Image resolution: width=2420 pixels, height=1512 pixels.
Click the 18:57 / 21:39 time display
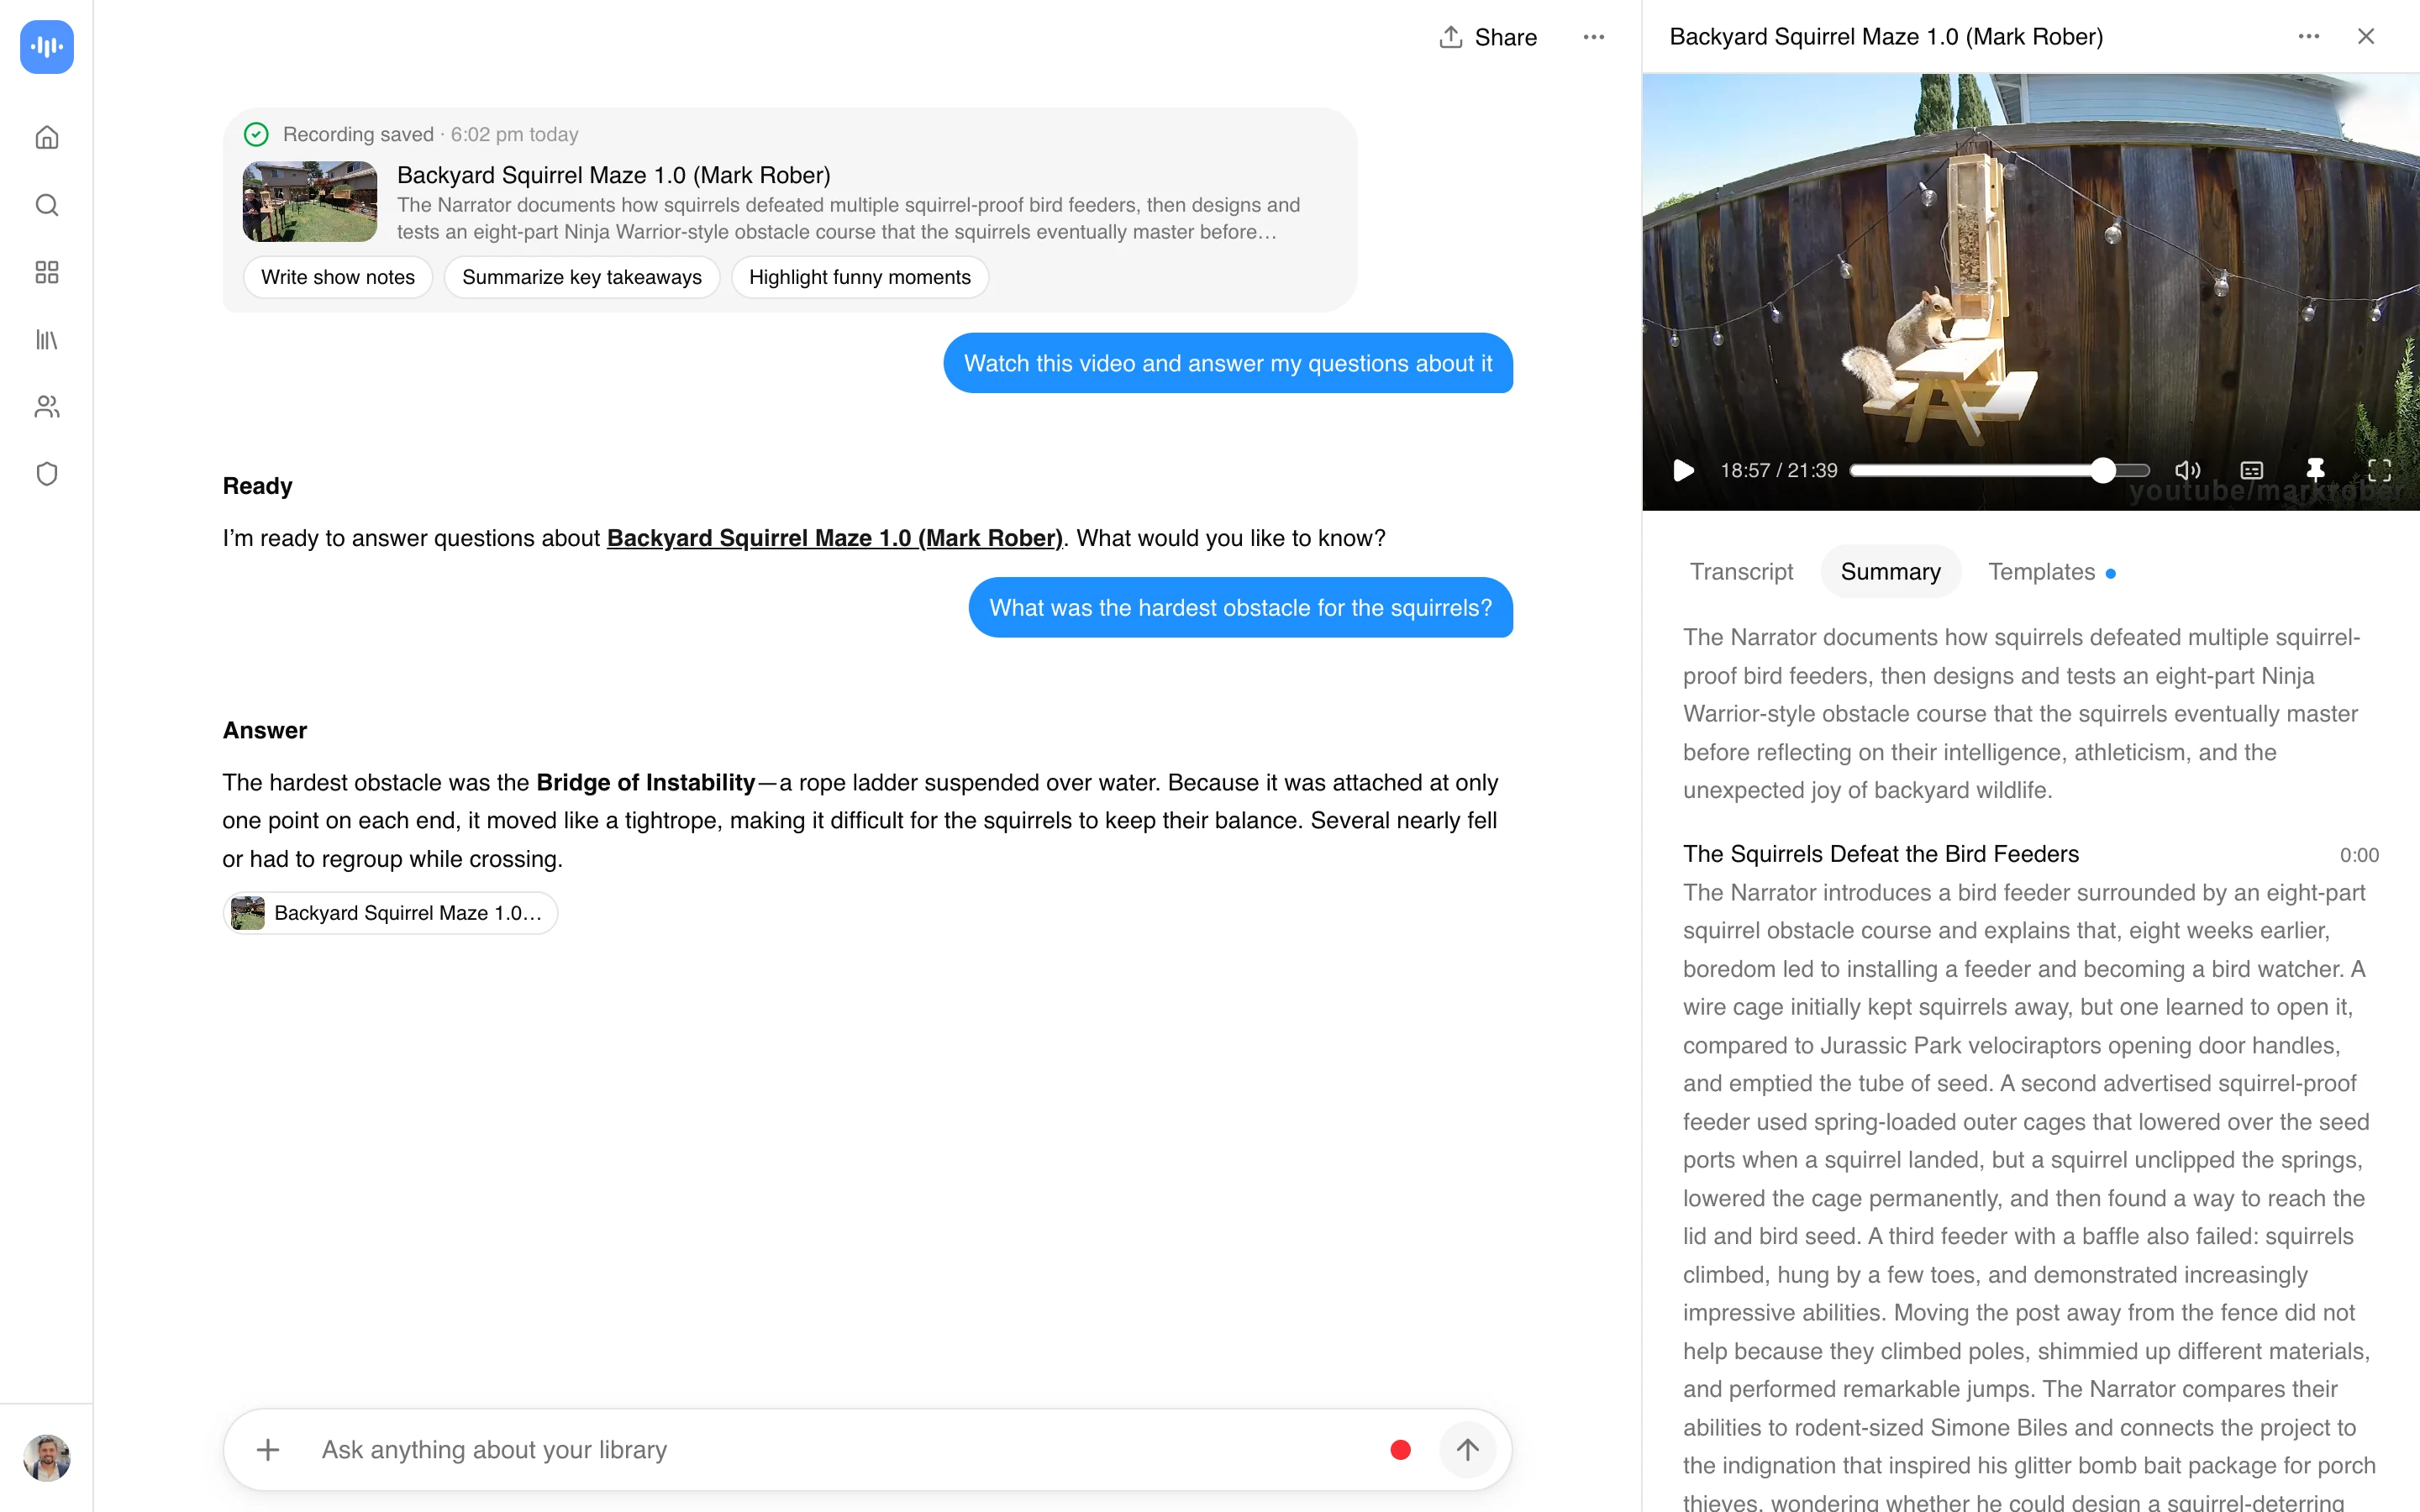(x=1779, y=470)
